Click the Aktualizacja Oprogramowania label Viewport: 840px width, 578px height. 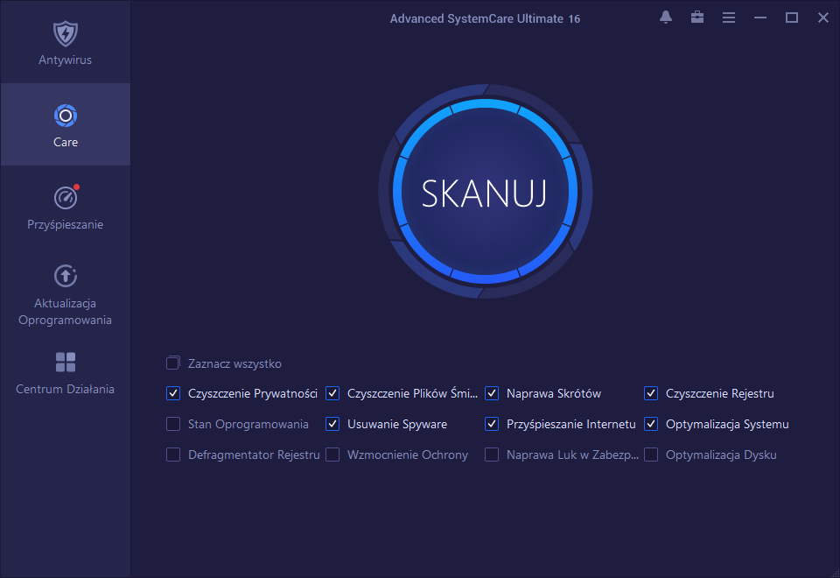coord(66,312)
